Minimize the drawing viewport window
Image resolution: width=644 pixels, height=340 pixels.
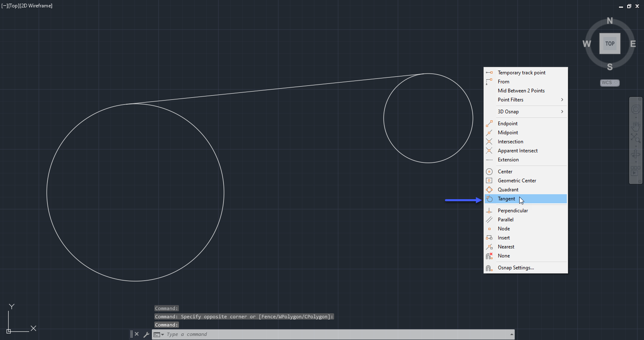(x=621, y=7)
